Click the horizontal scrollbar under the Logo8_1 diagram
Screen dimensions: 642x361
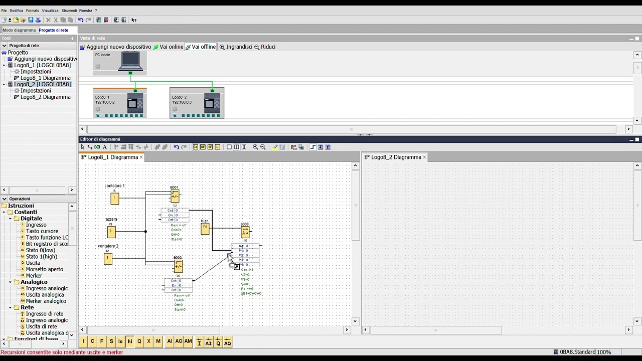click(153, 330)
